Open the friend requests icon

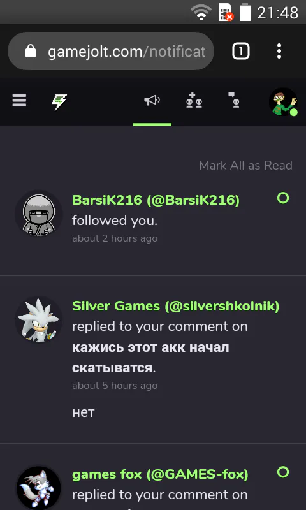click(194, 100)
